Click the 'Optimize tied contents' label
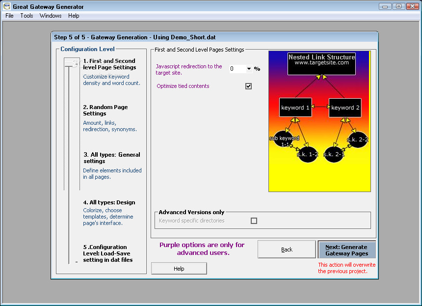This screenshot has width=422, height=306. click(x=183, y=86)
